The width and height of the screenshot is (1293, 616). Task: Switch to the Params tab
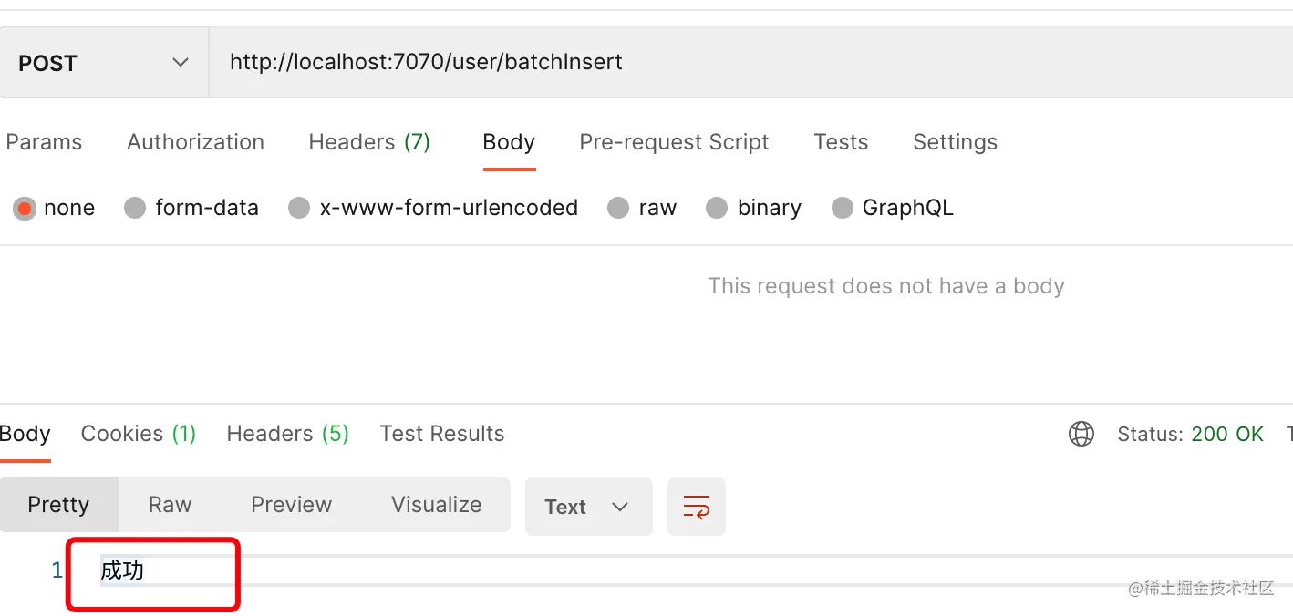[44, 142]
